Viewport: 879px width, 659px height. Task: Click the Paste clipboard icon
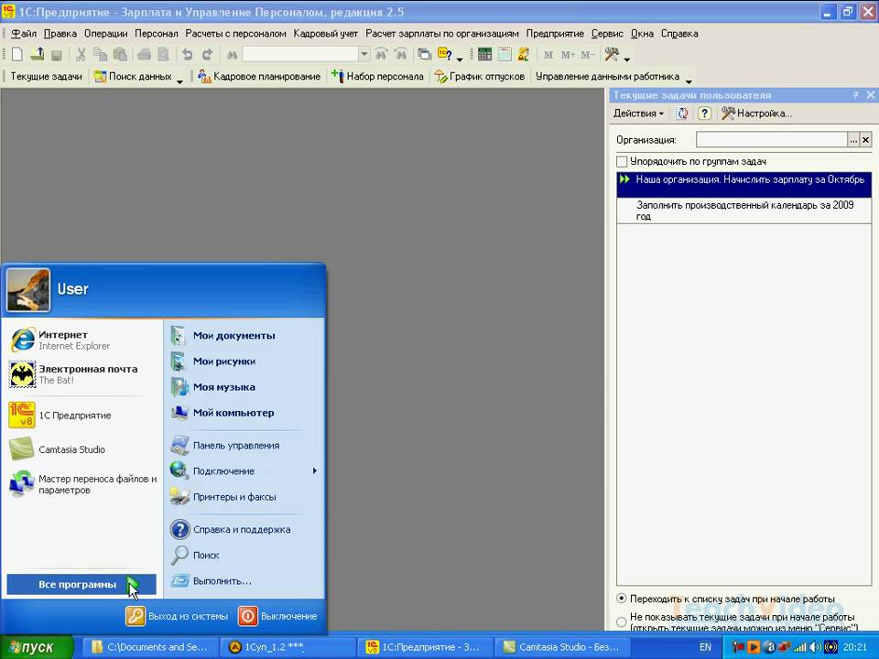click(x=120, y=54)
